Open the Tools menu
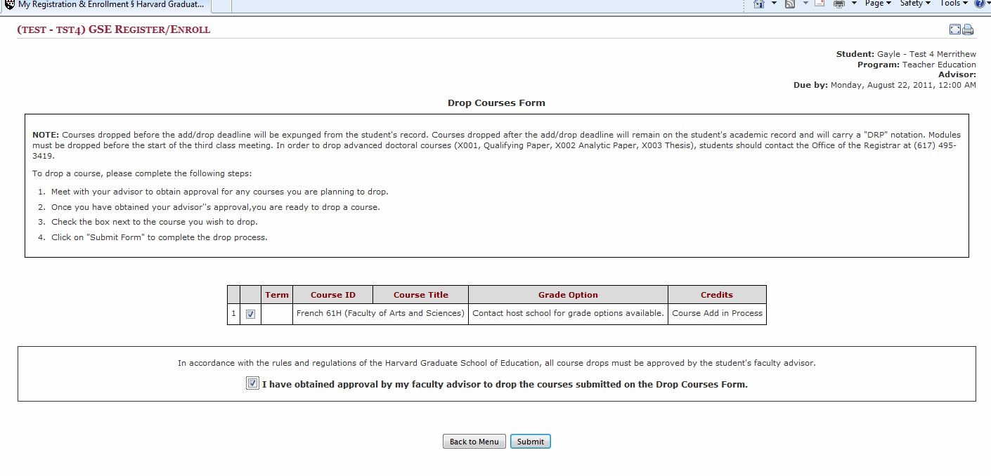Viewport: 991px width, 476px height. pos(954,4)
